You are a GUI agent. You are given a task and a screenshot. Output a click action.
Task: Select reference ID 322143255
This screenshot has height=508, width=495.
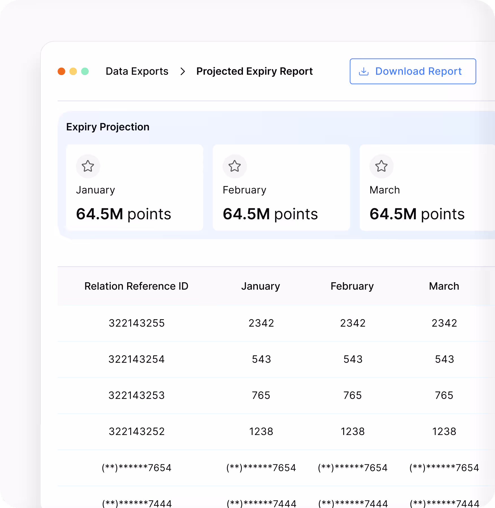point(137,323)
